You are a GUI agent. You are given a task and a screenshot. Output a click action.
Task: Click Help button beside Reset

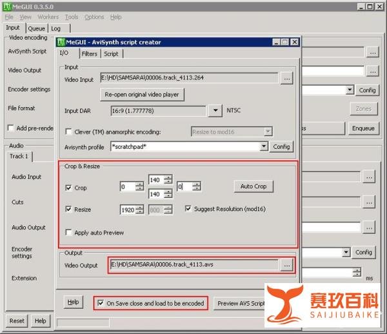pyautogui.click(x=40, y=320)
